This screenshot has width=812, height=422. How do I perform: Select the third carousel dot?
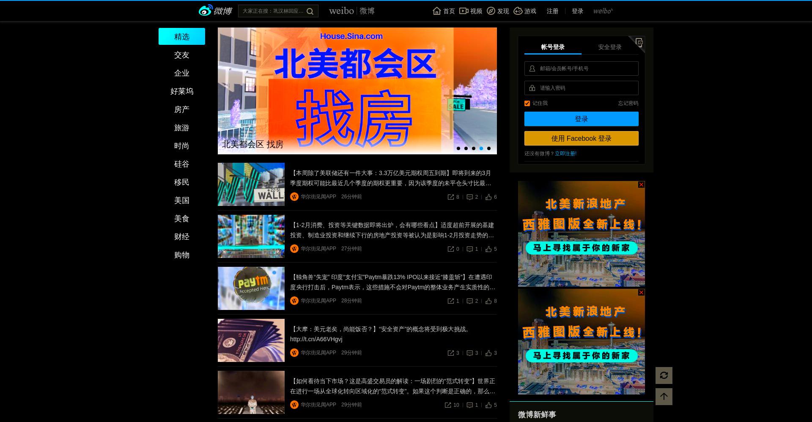tap(474, 148)
